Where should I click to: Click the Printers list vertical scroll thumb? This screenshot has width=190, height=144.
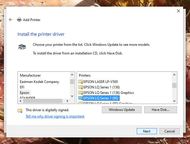tap(174, 85)
